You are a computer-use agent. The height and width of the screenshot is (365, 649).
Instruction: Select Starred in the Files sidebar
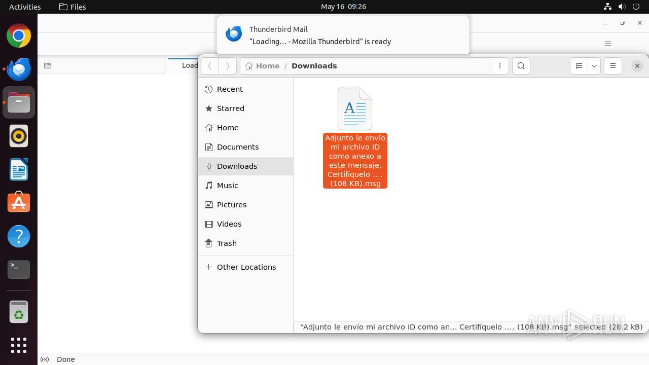coord(245,108)
